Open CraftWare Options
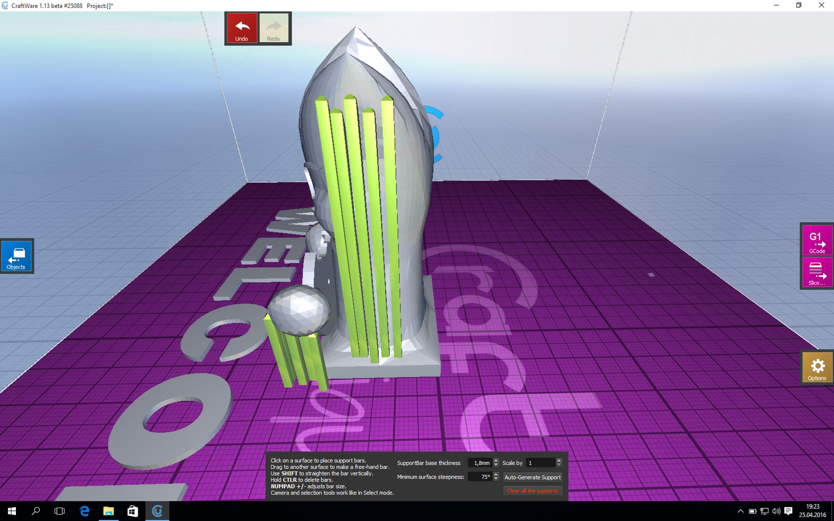 pos(817,367)
